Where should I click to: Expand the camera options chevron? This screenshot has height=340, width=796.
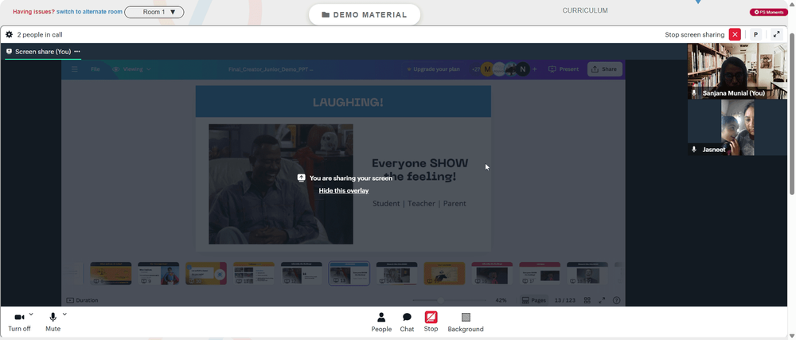point(31,315)
